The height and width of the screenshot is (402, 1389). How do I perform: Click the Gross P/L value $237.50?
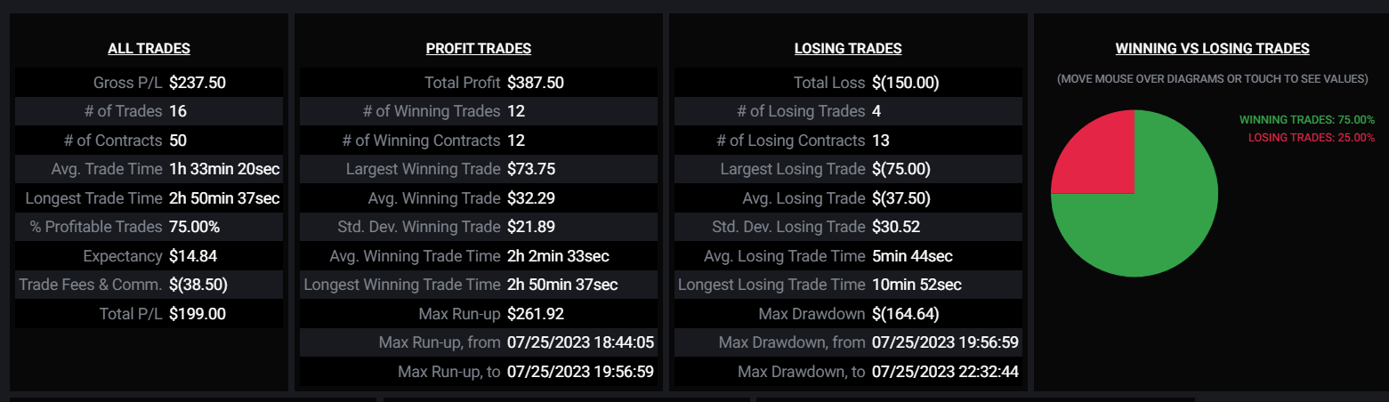(198, 83)
